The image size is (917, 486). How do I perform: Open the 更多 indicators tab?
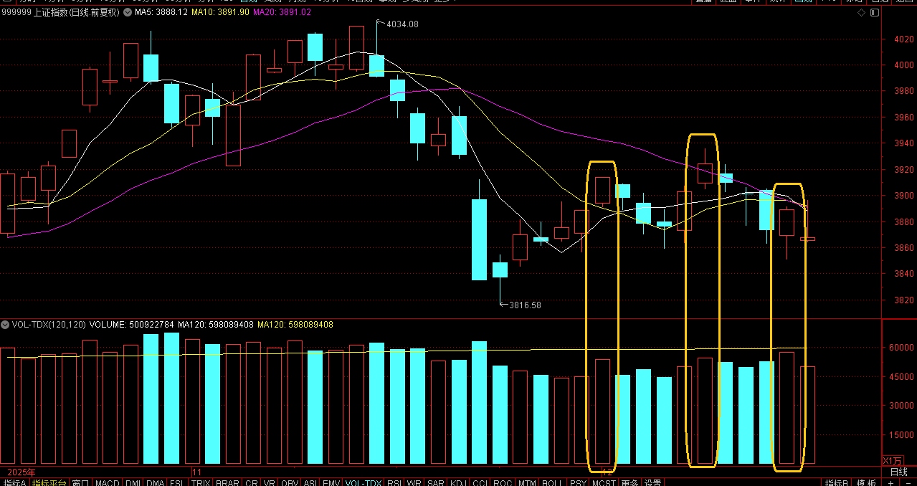[x=629, y=482]
